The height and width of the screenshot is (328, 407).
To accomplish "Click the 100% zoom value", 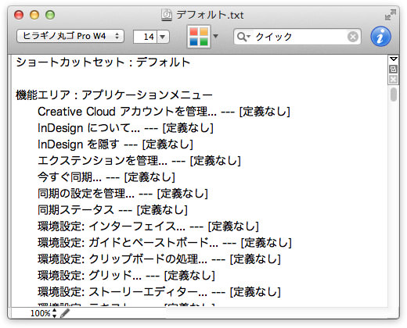I will (x=40, y=313).
